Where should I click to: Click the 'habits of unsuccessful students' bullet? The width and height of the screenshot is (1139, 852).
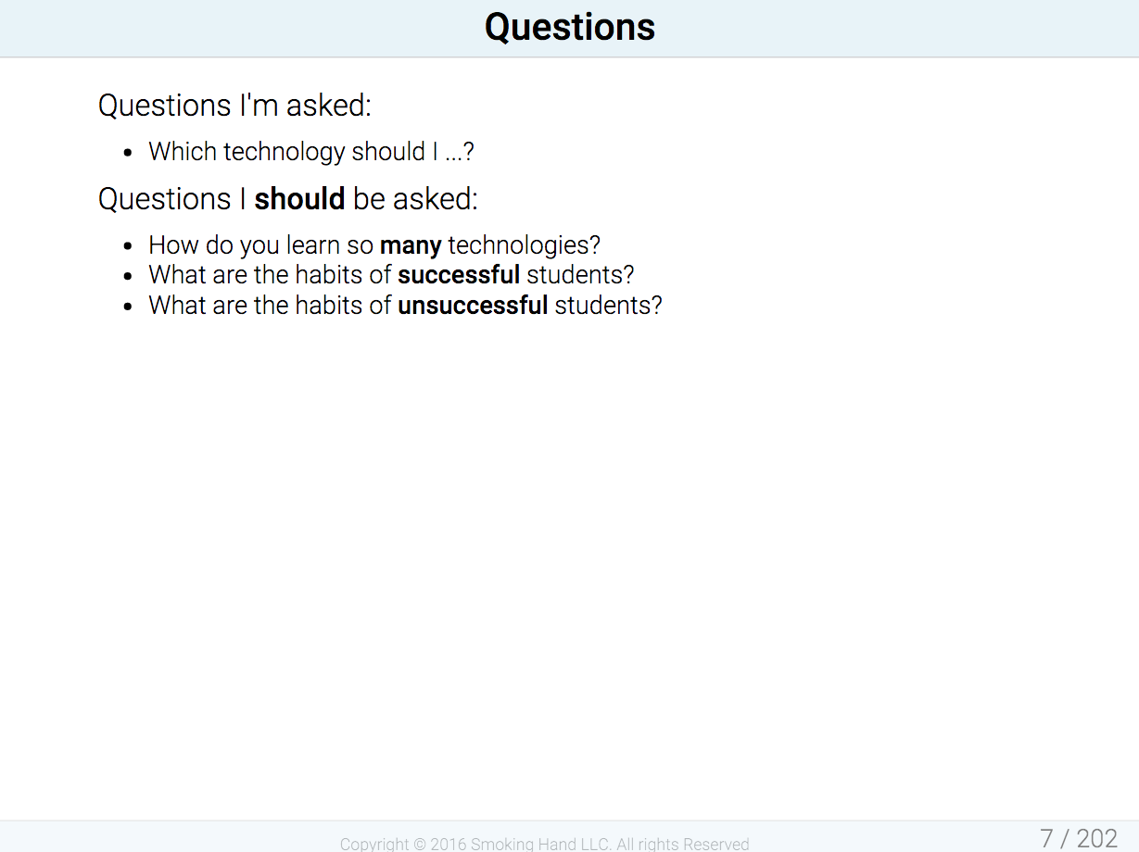(405, 305)
